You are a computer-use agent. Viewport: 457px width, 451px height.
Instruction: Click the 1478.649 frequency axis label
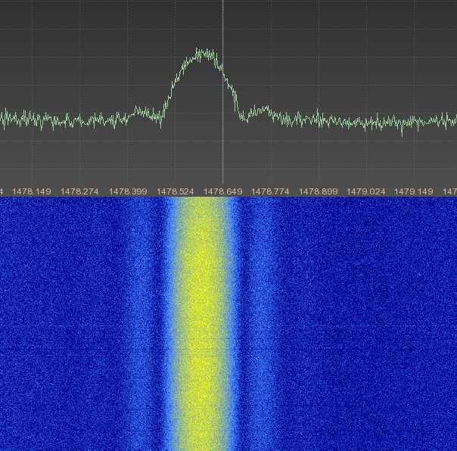coord(223,191)
